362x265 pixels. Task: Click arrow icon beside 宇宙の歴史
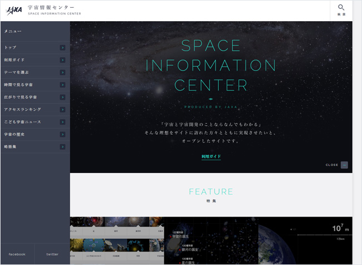[x=62, y=134]
